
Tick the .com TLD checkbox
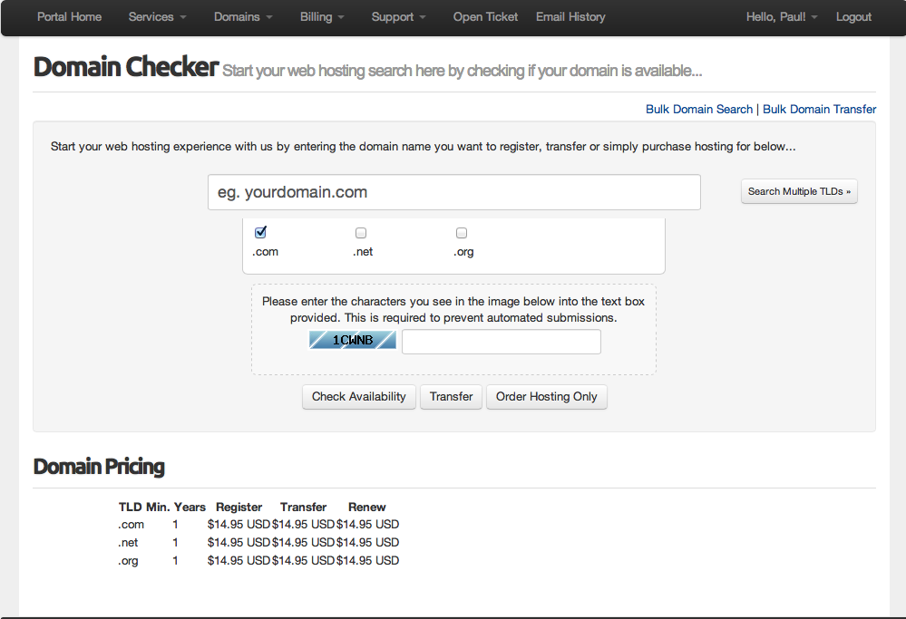pos(260,232)
